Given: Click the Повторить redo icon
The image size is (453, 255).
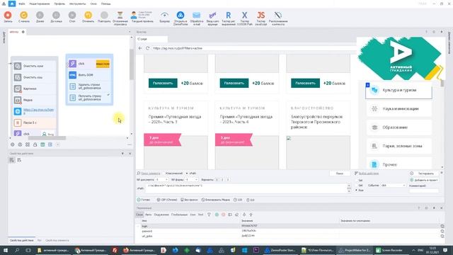Looking at the screenshot, I should click(x=104, y=15).
